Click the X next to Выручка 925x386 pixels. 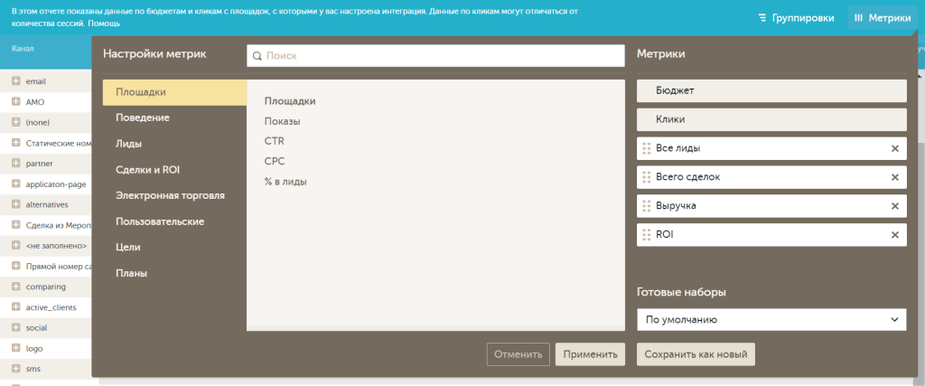coord(895,206)
